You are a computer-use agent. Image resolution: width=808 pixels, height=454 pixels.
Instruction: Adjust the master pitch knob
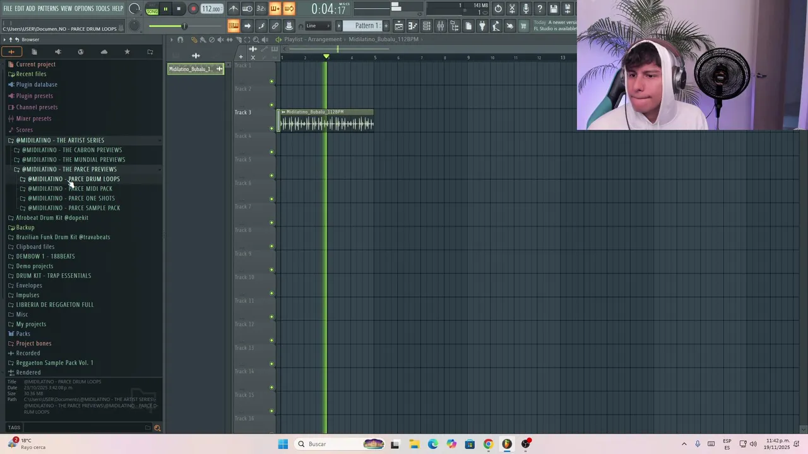coord(134,26)
